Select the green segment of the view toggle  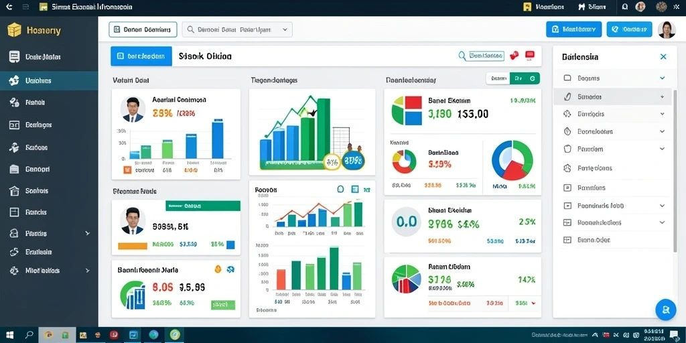(x=525, y=79)
